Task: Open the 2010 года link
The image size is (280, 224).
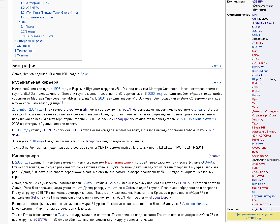Action: point(36,141)
